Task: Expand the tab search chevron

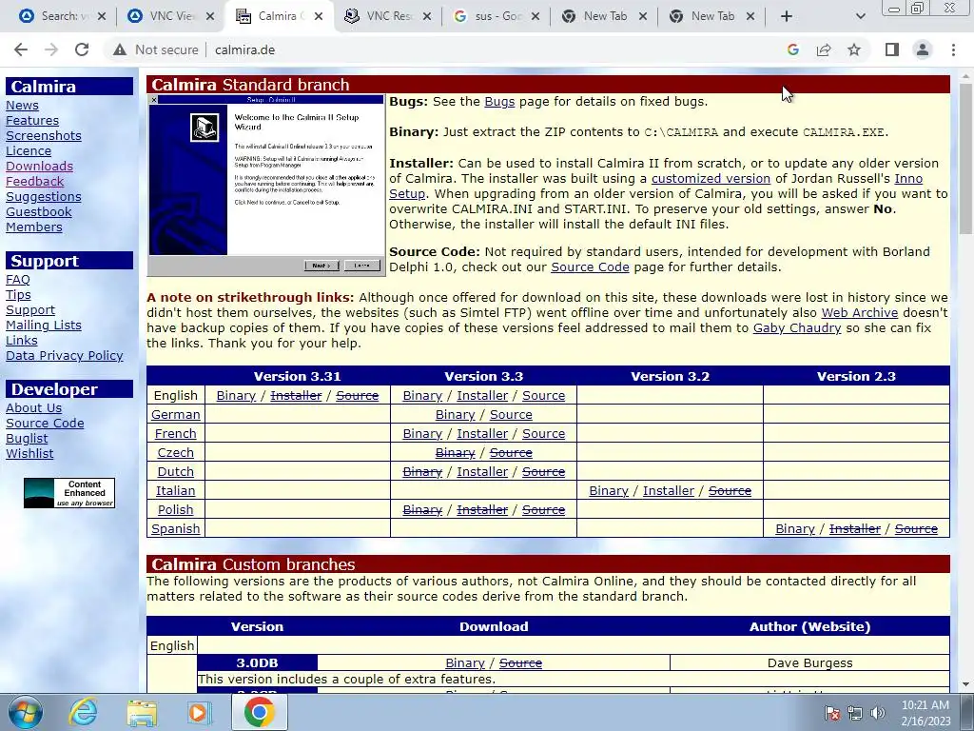Action: [x=860, y=16]
